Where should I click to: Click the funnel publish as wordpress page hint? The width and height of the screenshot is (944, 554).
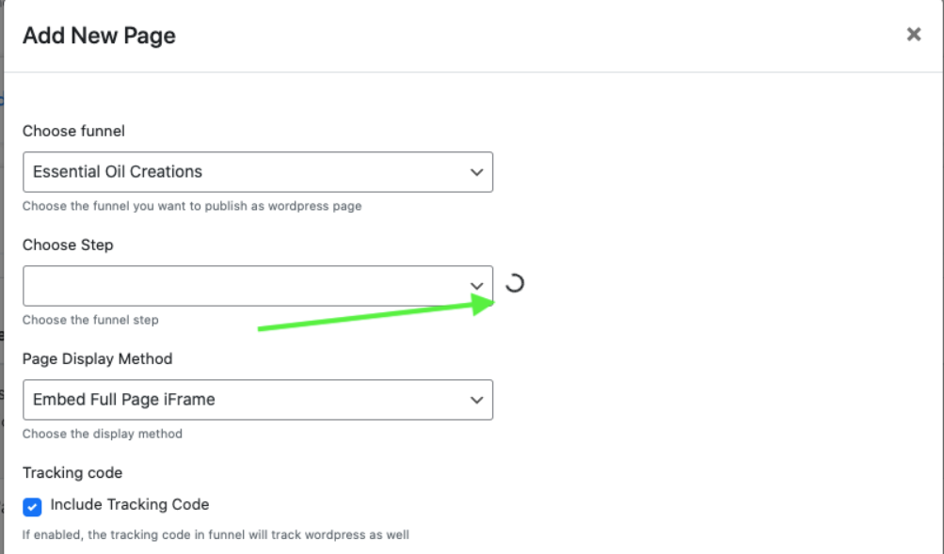(192, 206)
